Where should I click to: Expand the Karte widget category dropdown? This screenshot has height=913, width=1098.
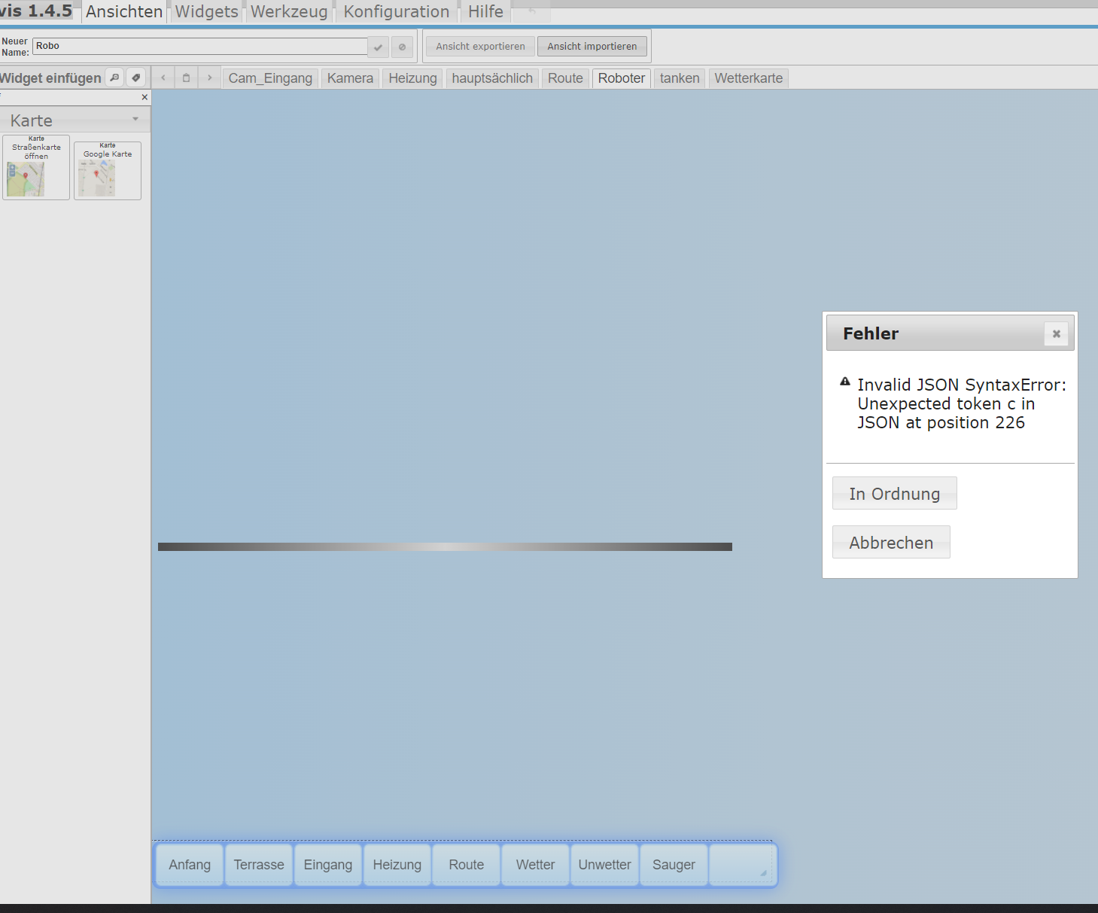[x=135, y=120]
